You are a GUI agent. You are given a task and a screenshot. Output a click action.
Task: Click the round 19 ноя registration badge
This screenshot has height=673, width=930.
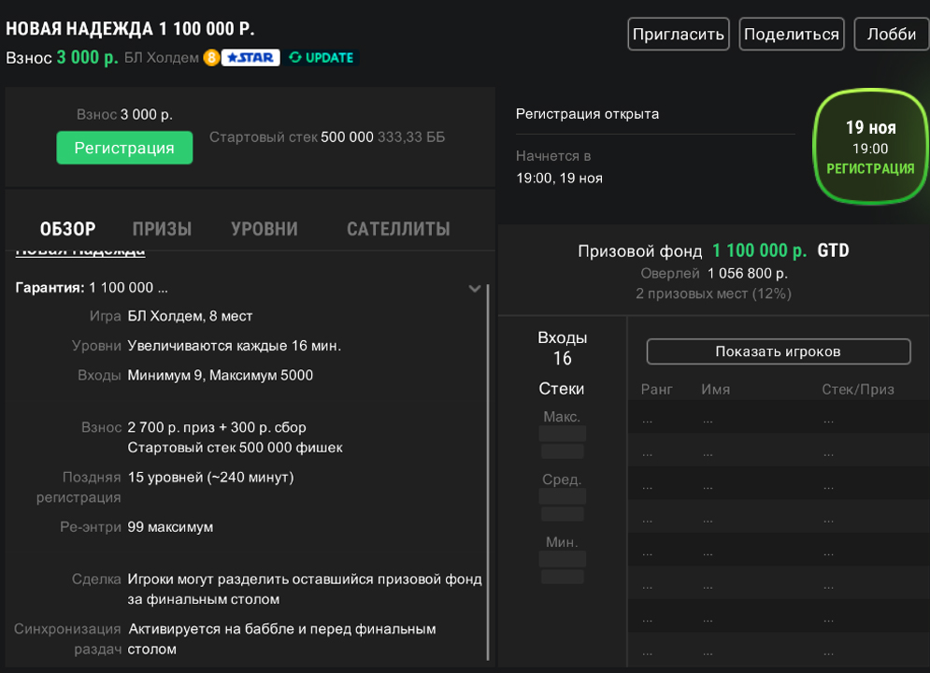coord(869,147)
